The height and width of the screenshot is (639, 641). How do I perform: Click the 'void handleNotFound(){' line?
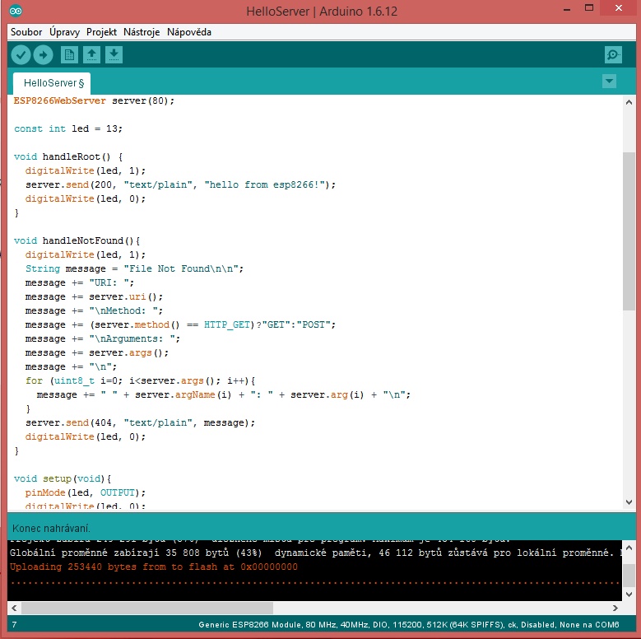78,240
